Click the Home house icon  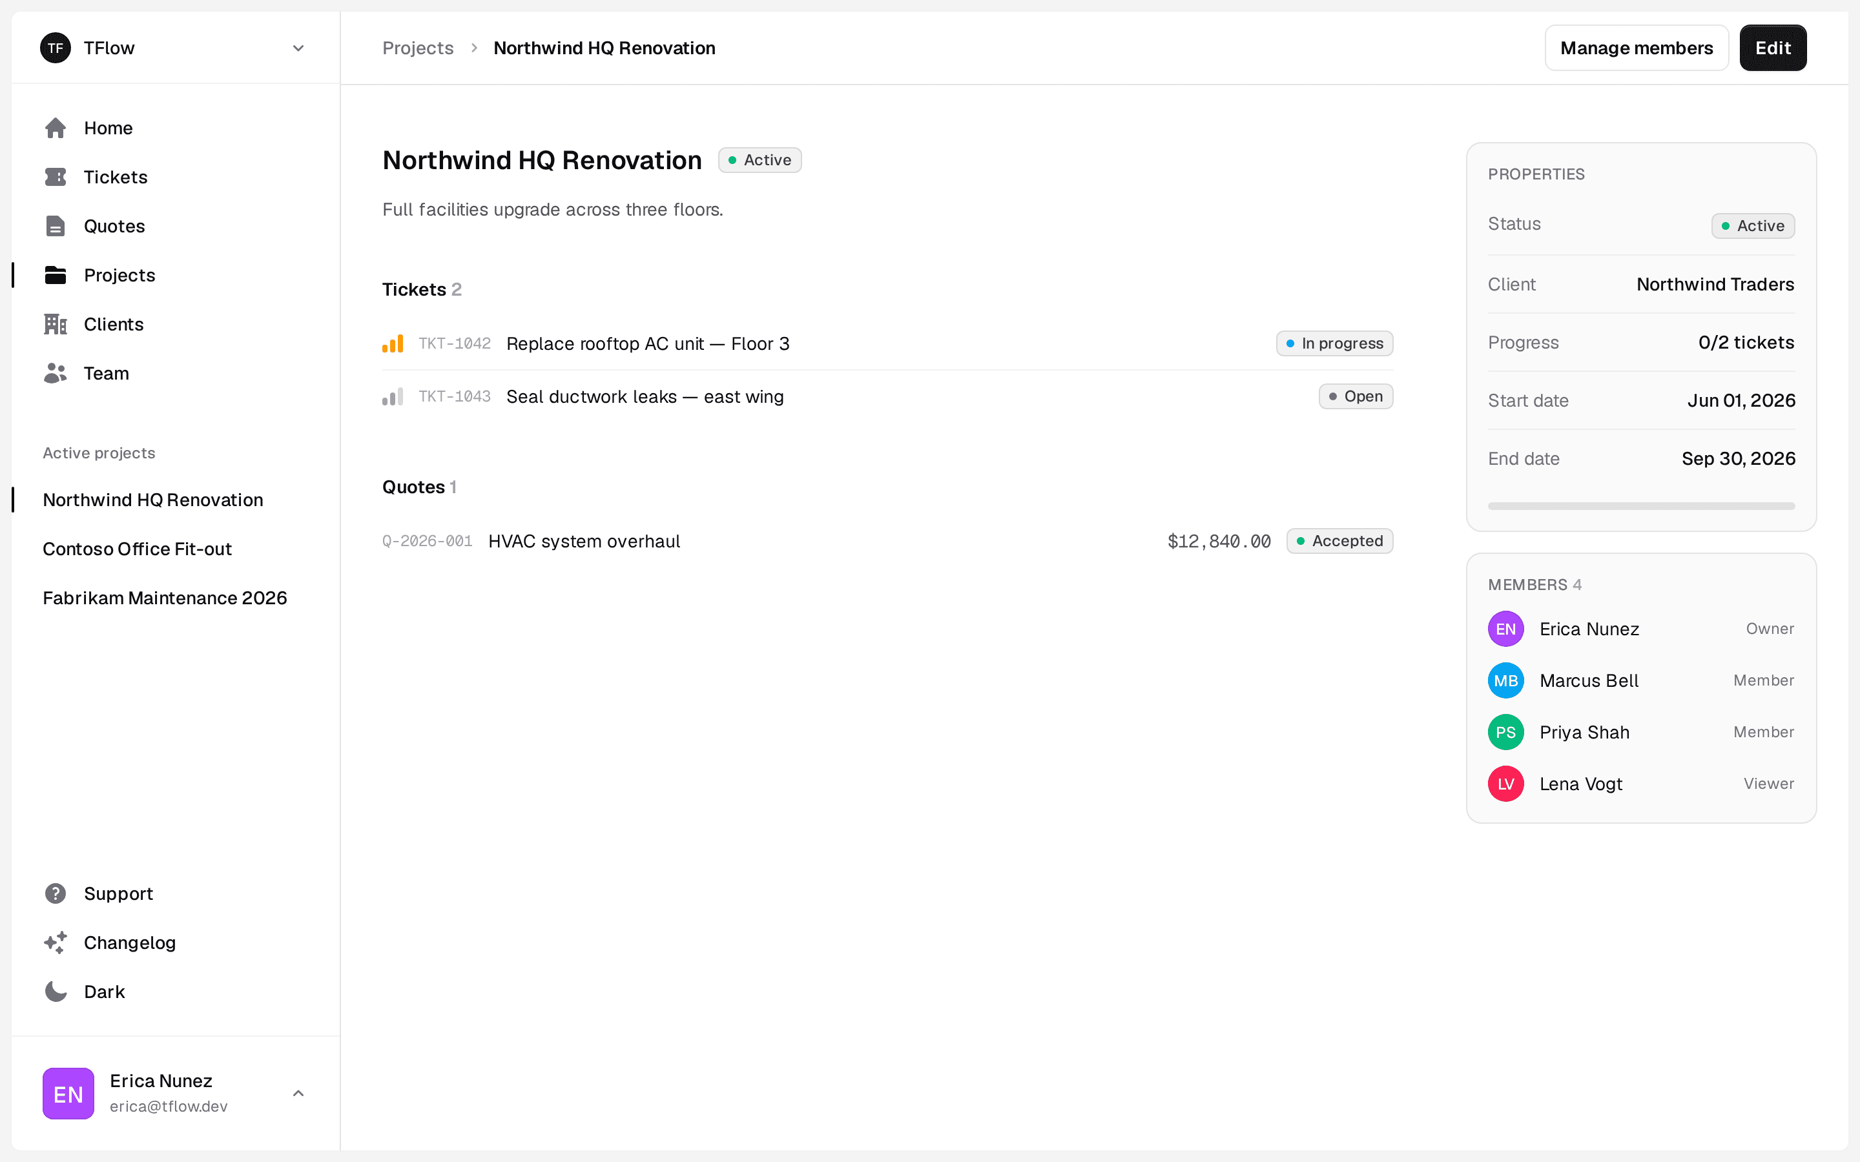(x=56, y=128)
